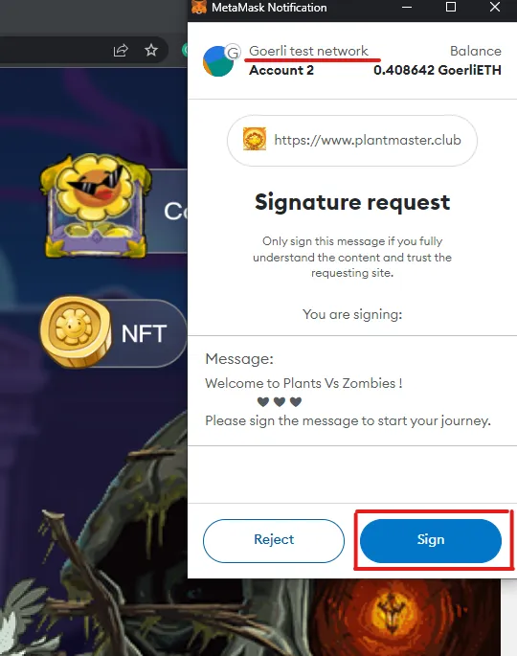Close the MetaMask Notification window
The width and height of the screenshot is (517, 656).
495,7
